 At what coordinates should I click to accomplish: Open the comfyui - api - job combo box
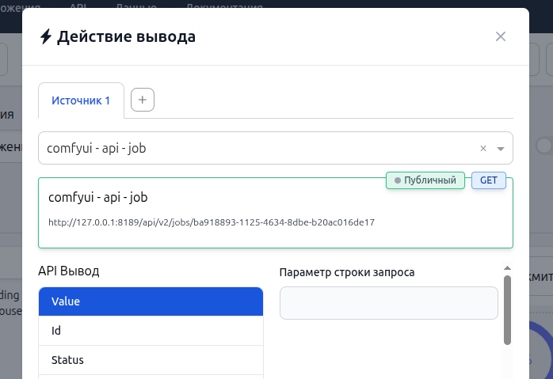[x=276, y=148]
